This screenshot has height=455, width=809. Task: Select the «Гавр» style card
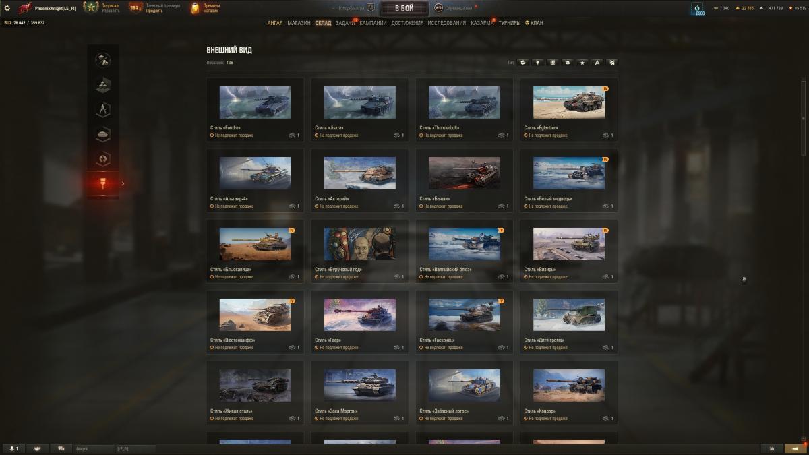[x=359, y=322]
